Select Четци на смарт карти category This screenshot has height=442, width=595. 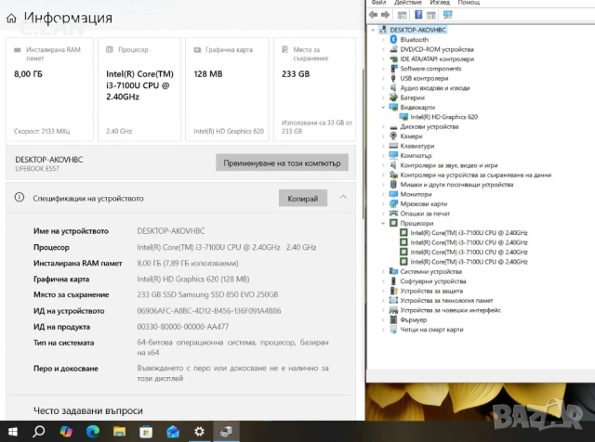pyautogui.click(x=431, y=330)
